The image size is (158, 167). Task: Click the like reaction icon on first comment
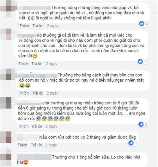tap(142, 24)
